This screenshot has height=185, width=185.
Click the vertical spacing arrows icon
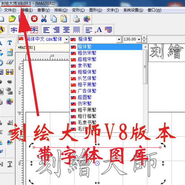click(10, 164)
